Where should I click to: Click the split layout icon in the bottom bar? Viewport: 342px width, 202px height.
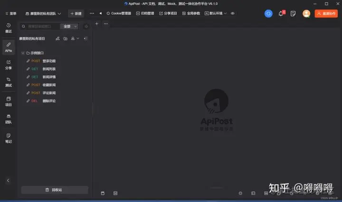pyautogui.click(x=266, y=193)
